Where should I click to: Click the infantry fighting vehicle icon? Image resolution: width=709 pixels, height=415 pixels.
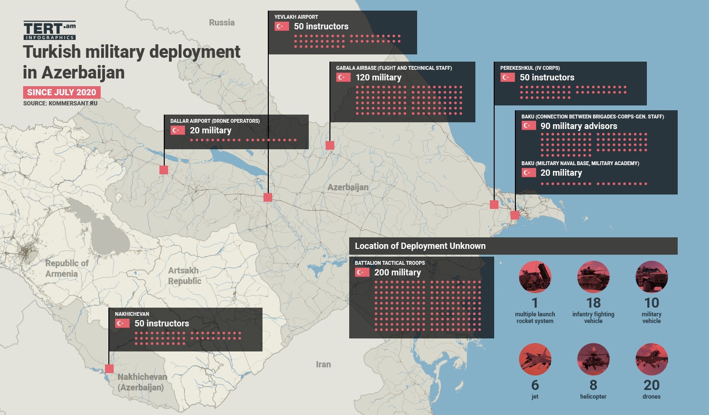tap(593, 277)
